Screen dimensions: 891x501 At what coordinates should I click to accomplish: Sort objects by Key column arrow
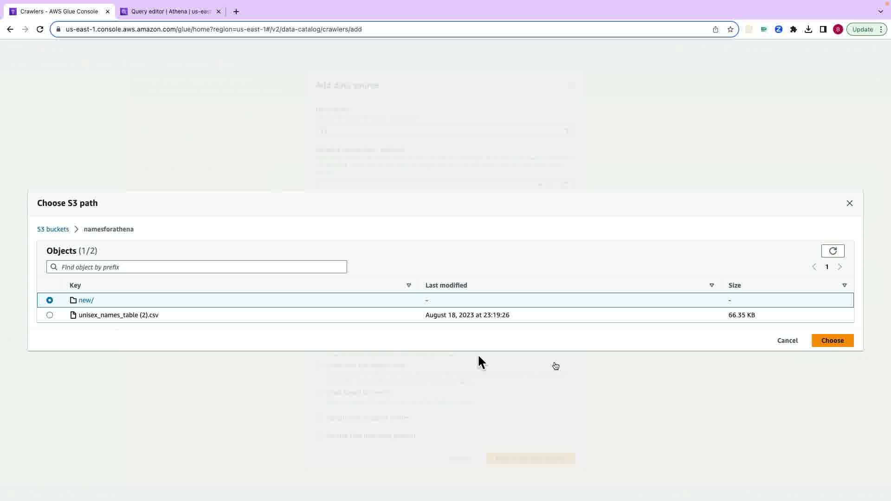[408, 285]
